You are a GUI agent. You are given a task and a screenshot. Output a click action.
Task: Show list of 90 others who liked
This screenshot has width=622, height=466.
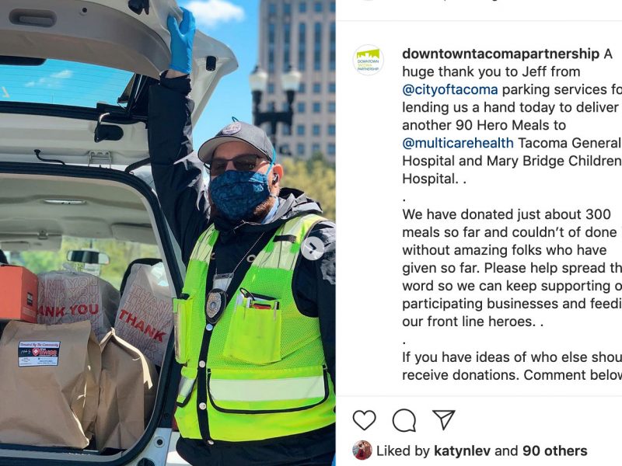(554, 450)
